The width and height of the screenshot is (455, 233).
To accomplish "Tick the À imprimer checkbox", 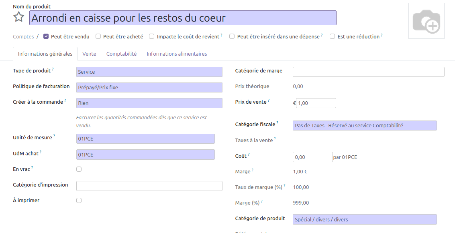I will 79,200.
